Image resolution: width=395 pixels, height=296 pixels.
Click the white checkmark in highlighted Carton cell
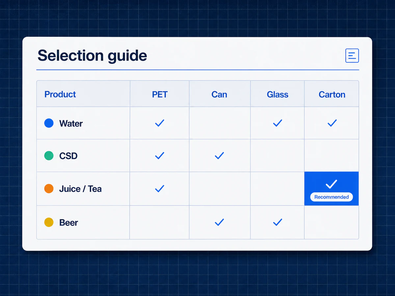(x=331, y=184)
